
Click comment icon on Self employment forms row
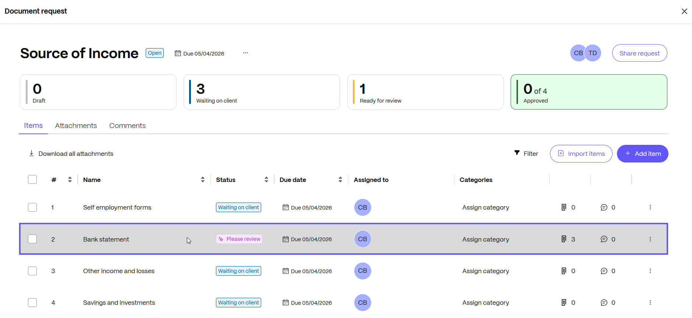(x=604, y=207)
